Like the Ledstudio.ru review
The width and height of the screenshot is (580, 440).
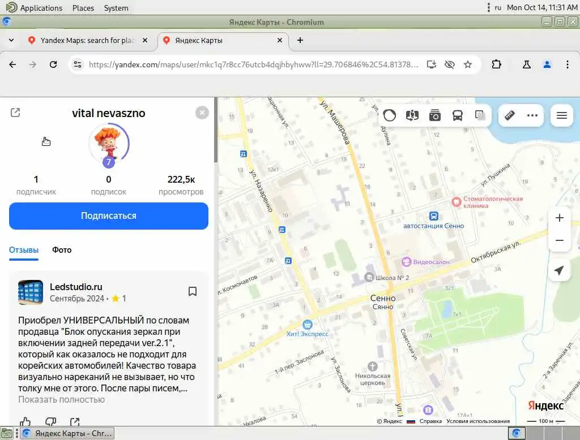pyautogui.click(x=25, y=421)
